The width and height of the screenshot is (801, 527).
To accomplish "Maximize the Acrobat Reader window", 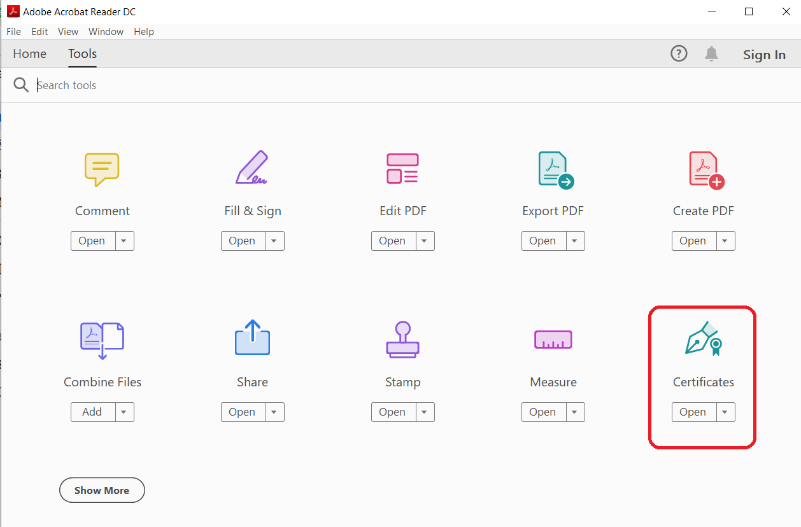I will (x=749, y=11).
